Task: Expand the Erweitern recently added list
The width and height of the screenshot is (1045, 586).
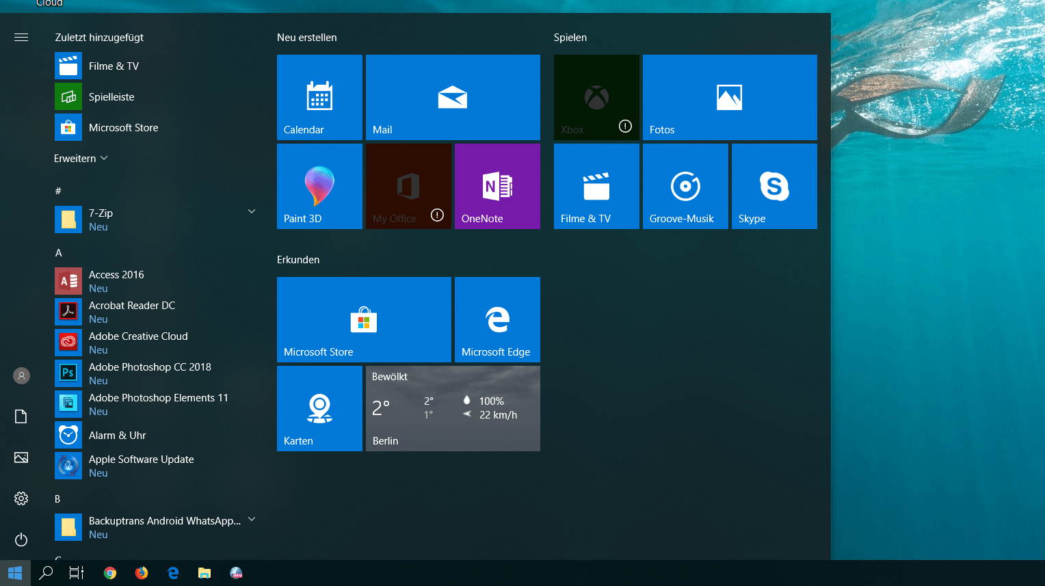Action: [x=81, y=159]
